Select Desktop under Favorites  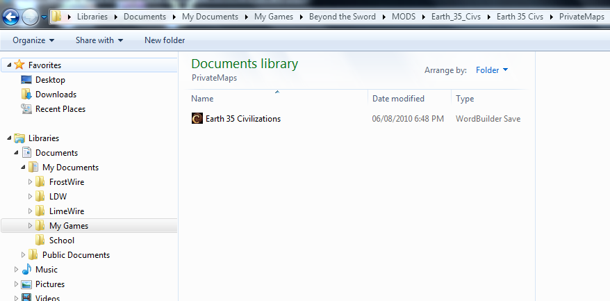tap(50, 80)
